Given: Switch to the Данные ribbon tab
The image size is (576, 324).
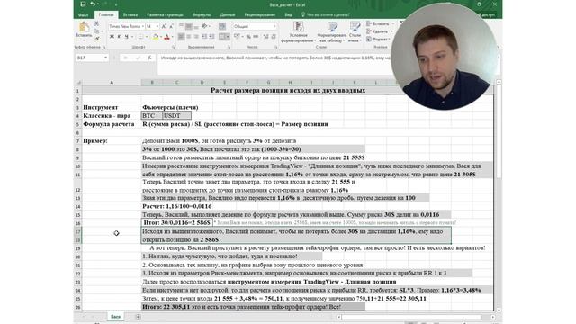Looking at the screenshot, I should 228,14.
